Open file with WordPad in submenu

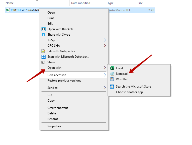tap(139, 79)
